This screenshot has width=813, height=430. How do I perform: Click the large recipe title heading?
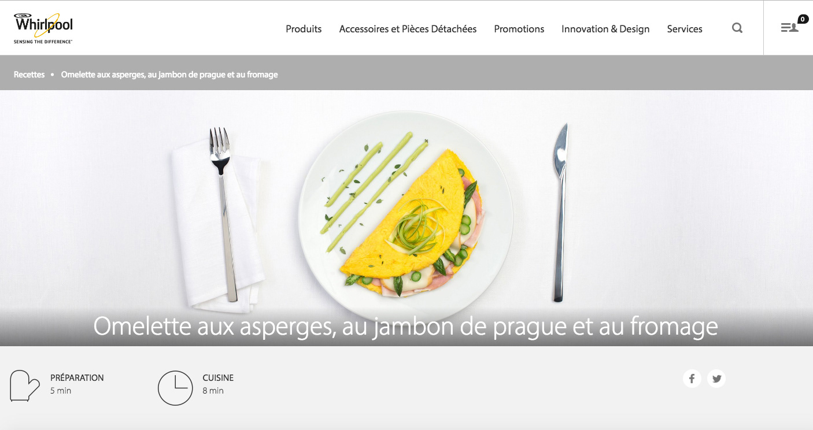[406, 327]
